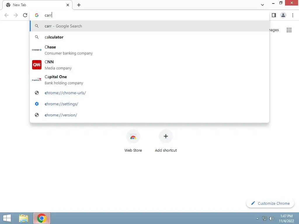Screen dimensions: 299x224
Task: Click the Add shortcut plus tile
Action: coord(166,141)
